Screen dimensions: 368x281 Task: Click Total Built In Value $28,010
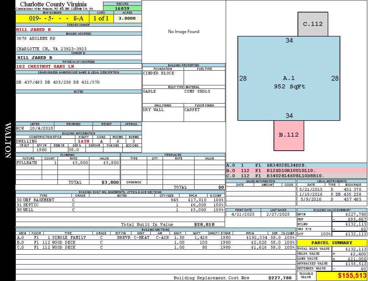204,224
